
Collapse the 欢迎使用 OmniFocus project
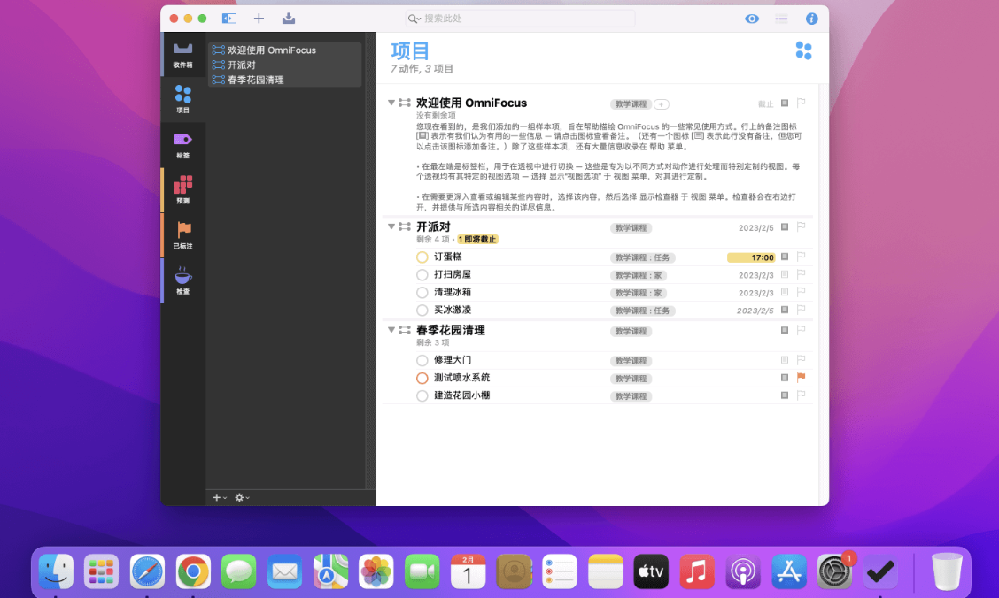click(x=391, y=103)
